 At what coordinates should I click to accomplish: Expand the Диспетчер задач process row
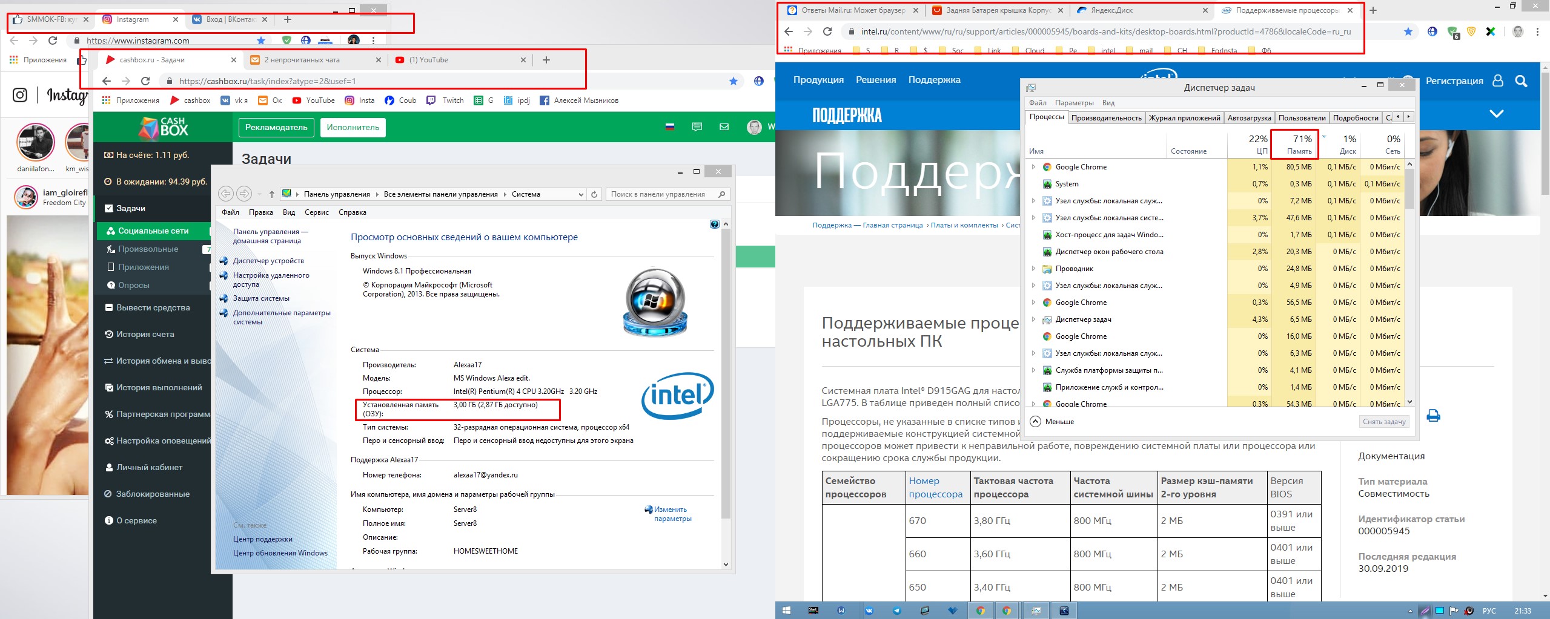point(1033,319)
